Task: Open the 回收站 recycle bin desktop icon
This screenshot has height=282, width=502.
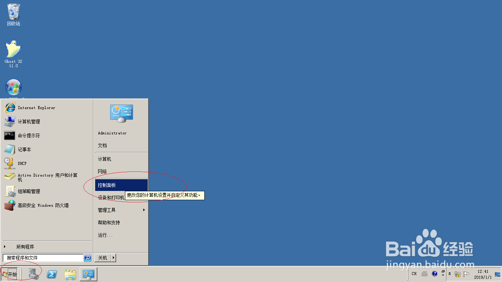Action: [x=14, y=15]
